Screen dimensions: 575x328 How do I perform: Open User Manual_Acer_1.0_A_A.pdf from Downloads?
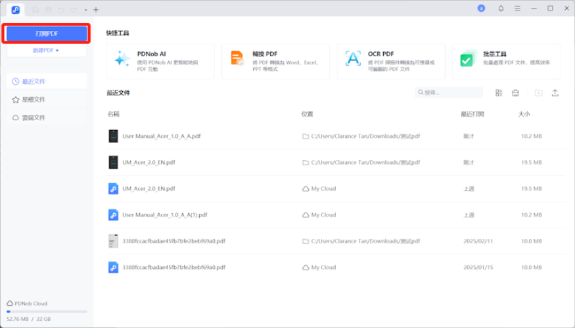click(x=161, y=136)
